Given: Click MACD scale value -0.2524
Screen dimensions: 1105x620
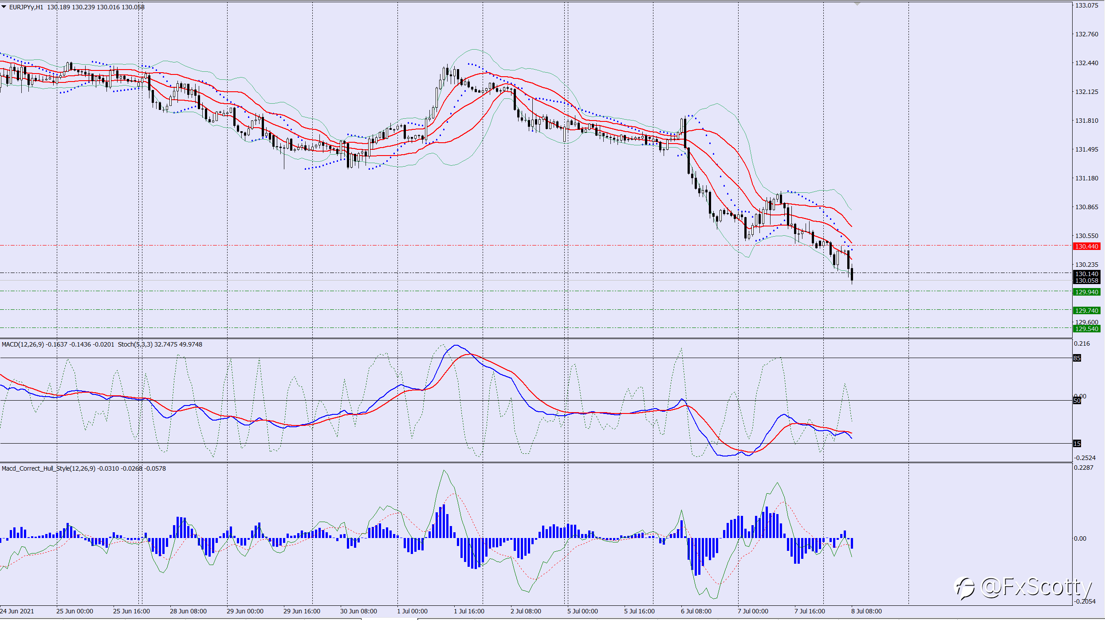Looking at the screenshot, I should click(x=1085, y=458).
